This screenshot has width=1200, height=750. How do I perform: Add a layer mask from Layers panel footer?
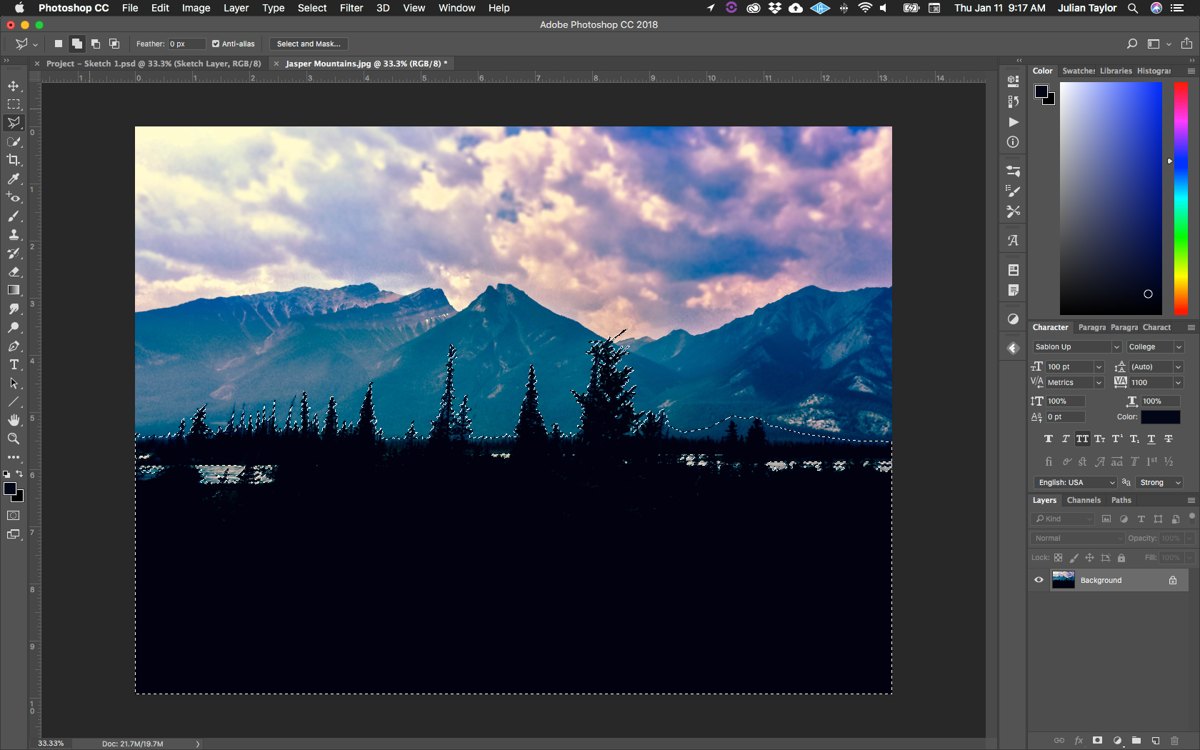point(1098,741)
